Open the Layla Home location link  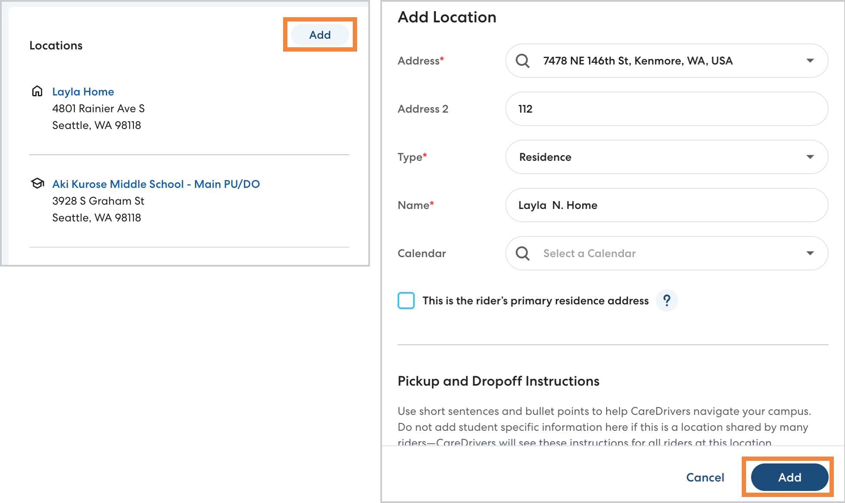83,92
